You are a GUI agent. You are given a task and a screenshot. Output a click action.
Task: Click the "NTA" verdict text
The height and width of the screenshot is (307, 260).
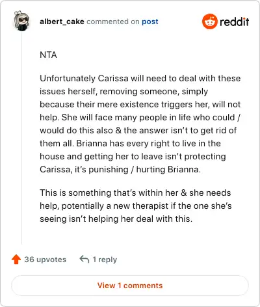tap(48, 55)
